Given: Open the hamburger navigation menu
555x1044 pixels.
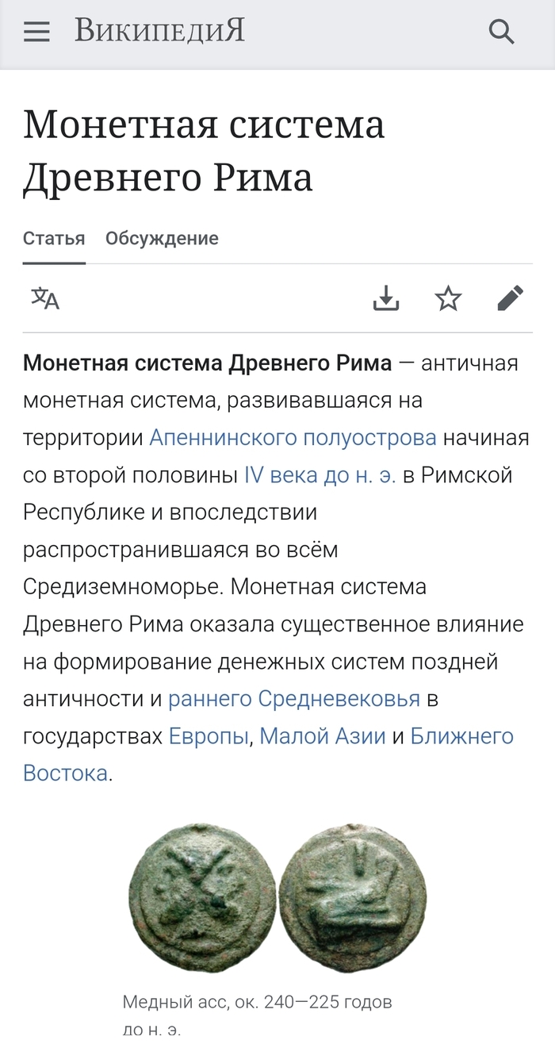Looking at the screenshot, I should (36, 33).
